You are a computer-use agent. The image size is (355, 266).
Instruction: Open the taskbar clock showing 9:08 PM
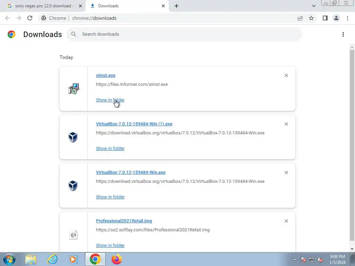tap(337, 259)
